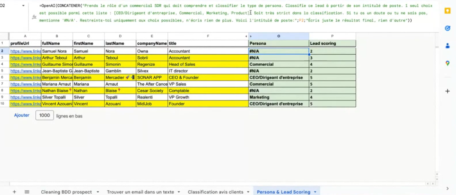Click the Ajouter button to add rows
Image resolution: width=456 pixels, height=195 pixels.
pyautogui.click(x=22, y=115)
